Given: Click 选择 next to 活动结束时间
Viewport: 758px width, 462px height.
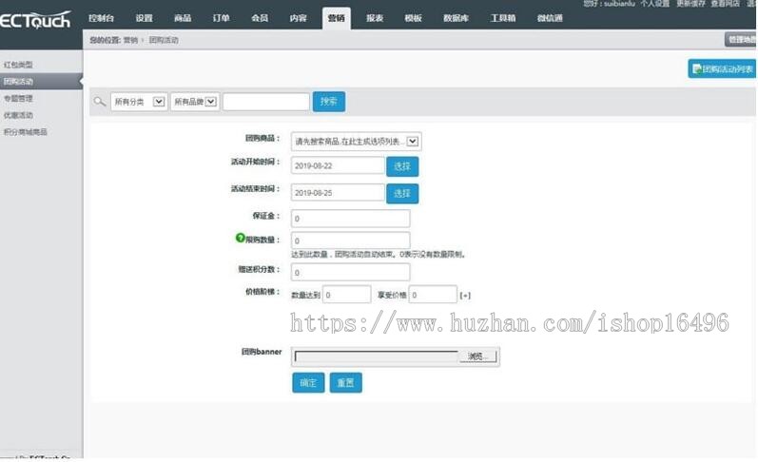Looking at the screenshot, I should point(402,193).
